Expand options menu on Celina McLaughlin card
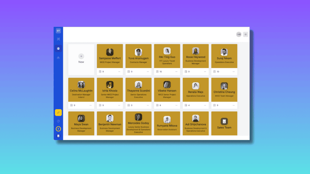310x174 pixels. 90,105
